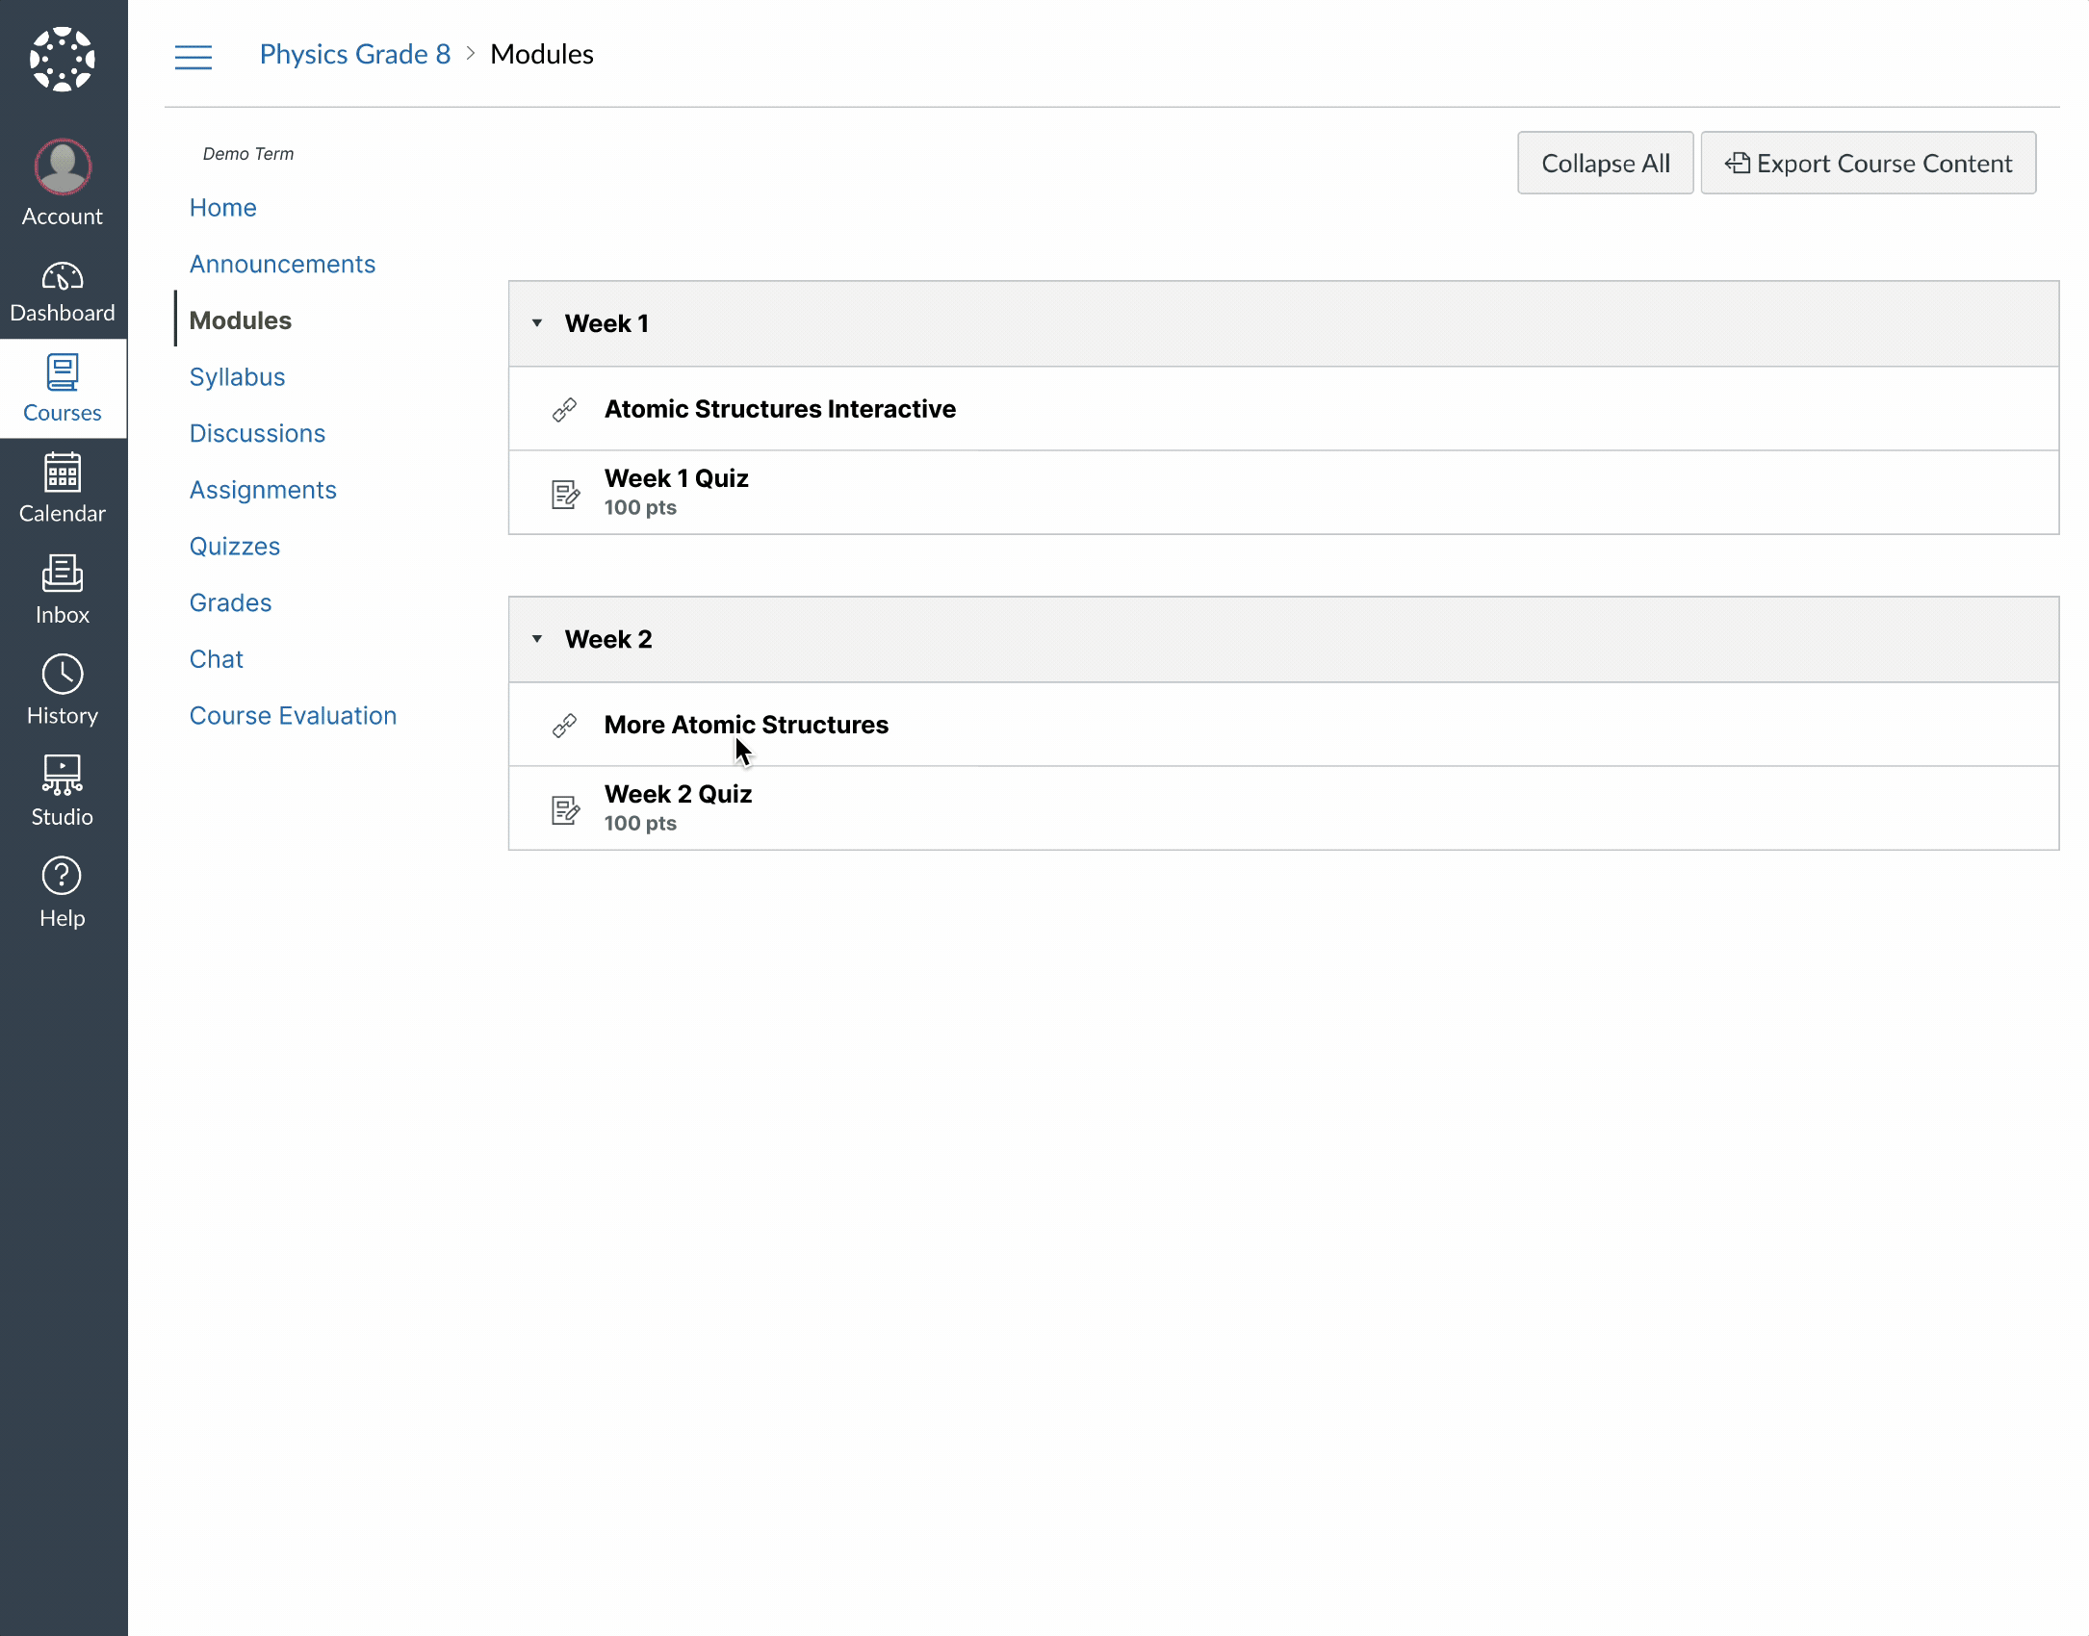Go to the Dashboard icon
The height and width of the screenshot is (1636, 2089).
click(63, 277)
